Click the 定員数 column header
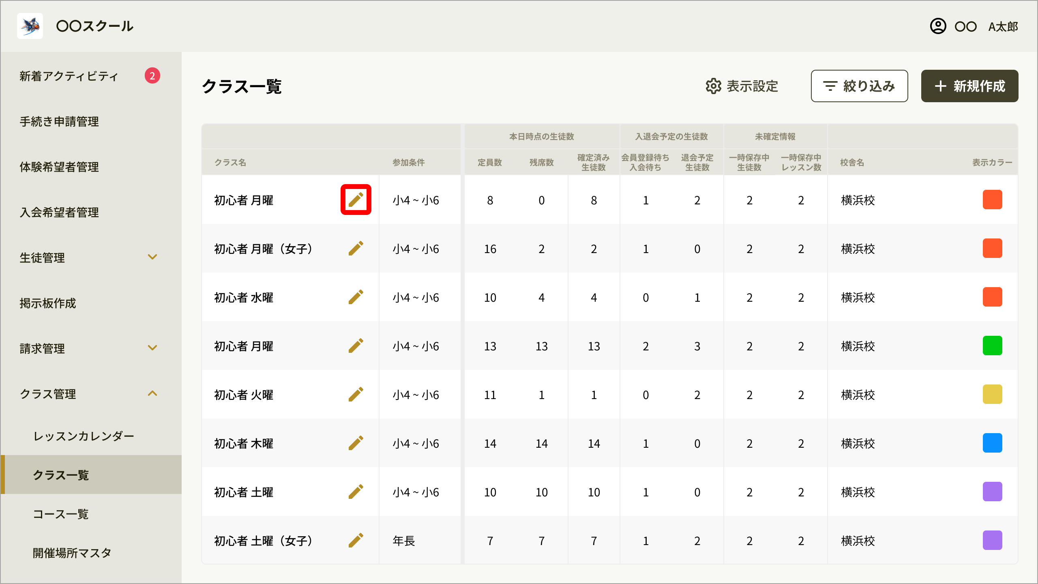 [x=490, y=163]
